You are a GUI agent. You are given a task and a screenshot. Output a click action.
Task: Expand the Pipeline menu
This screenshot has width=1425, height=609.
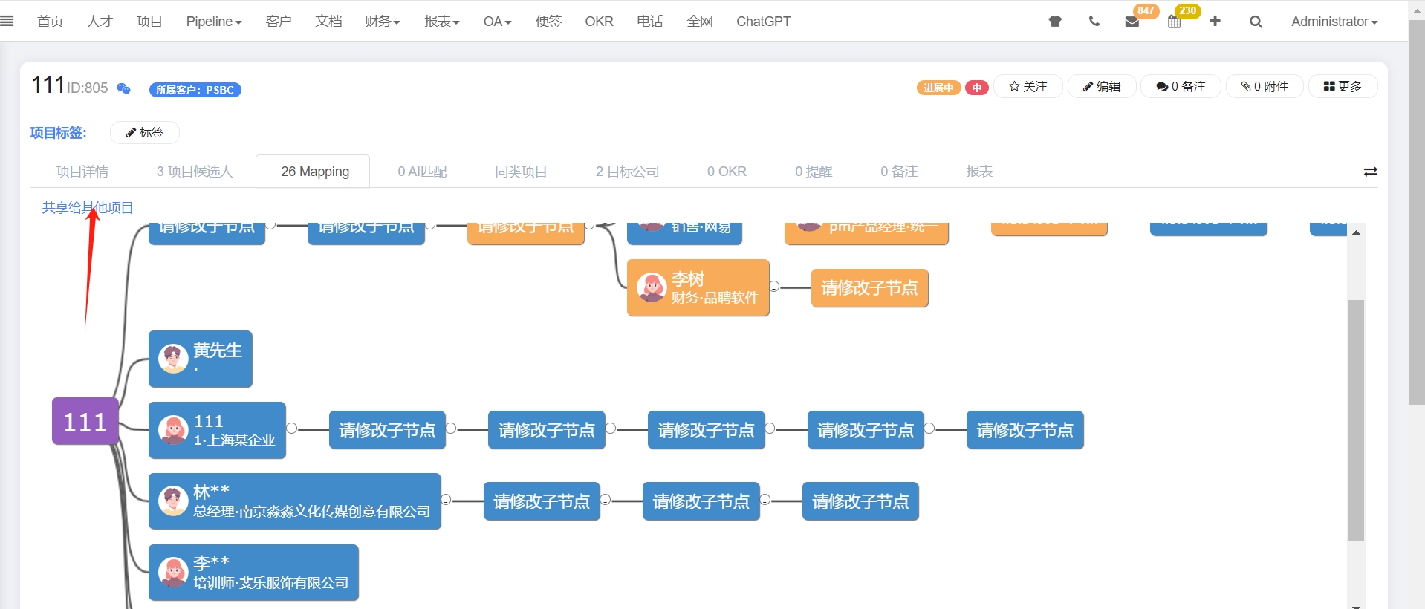214,22
